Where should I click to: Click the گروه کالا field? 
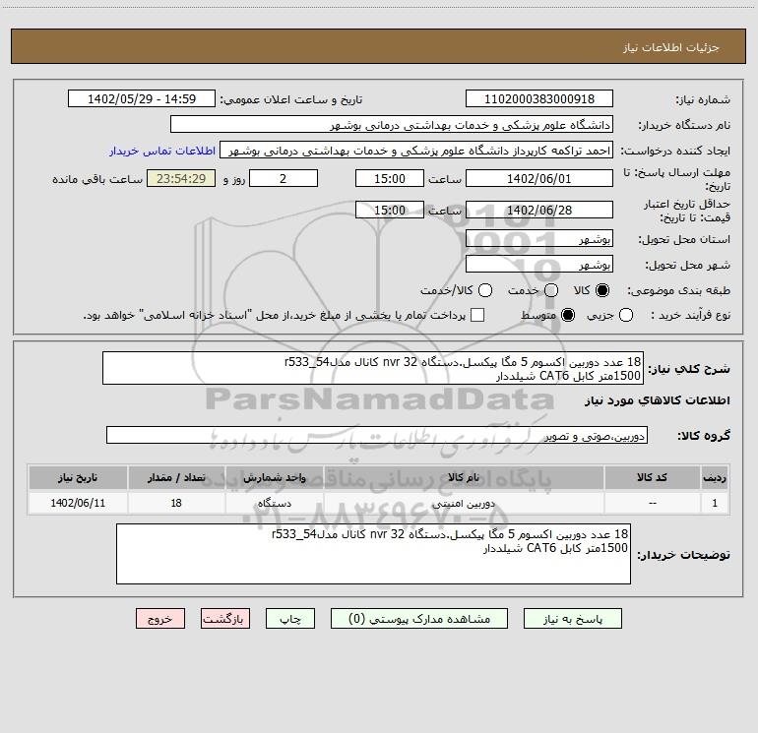pos(376,436)
